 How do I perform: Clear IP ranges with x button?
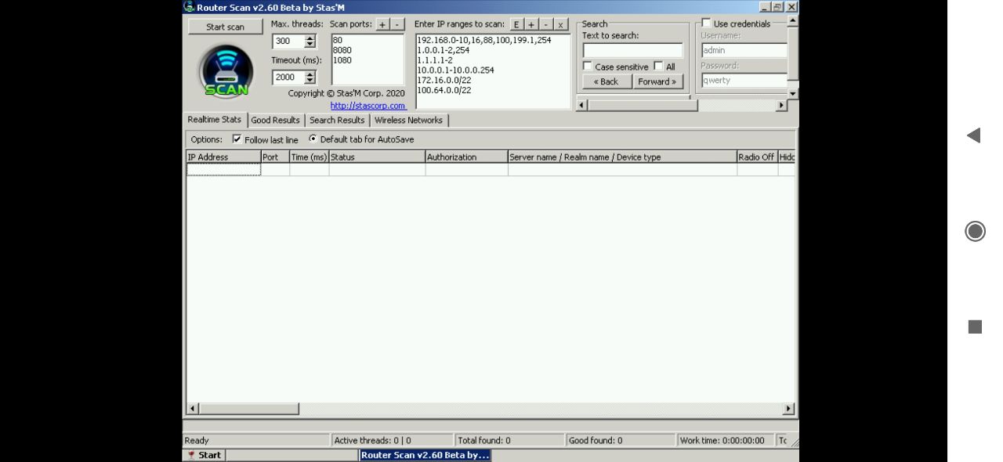click(561, 24)
